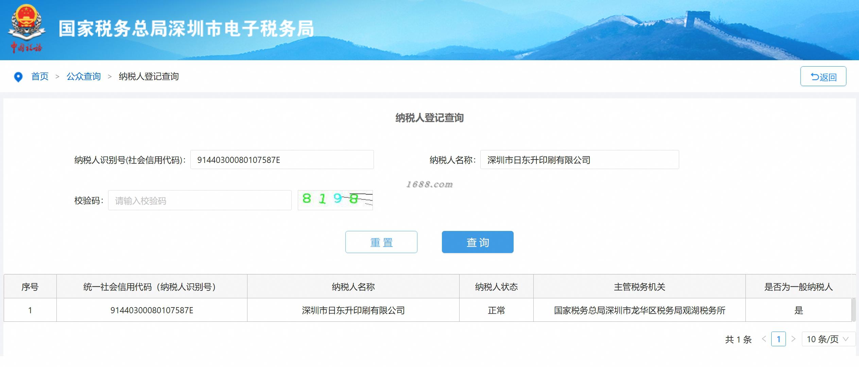859x367 pixels.
Task: Click the 序号 column header
Action: coord(30,287)
